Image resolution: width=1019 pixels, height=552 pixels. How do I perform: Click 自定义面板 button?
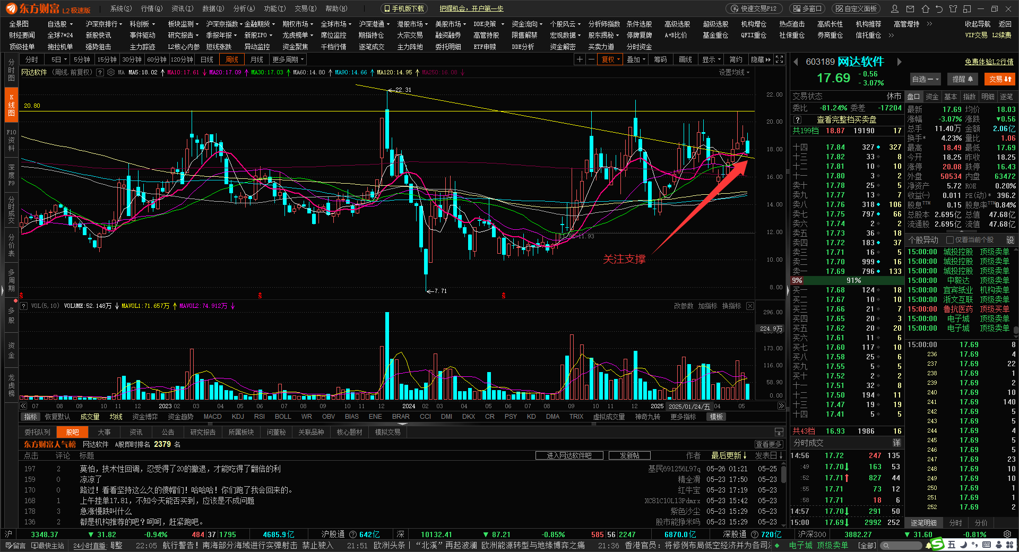point(856,8)
